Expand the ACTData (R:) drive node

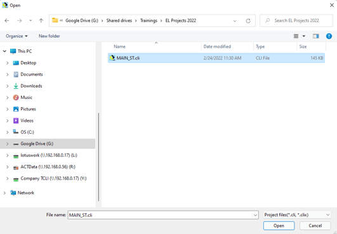point(8,167)
